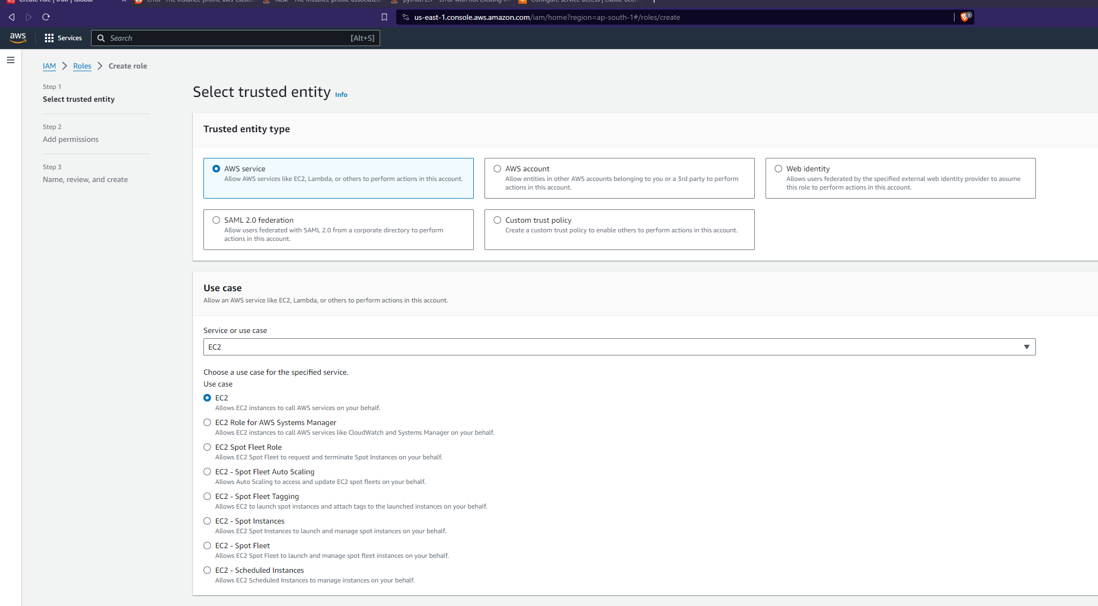Open site settings icon in address bar
The image size is (1098, 606).
click(x=406, y=17)
